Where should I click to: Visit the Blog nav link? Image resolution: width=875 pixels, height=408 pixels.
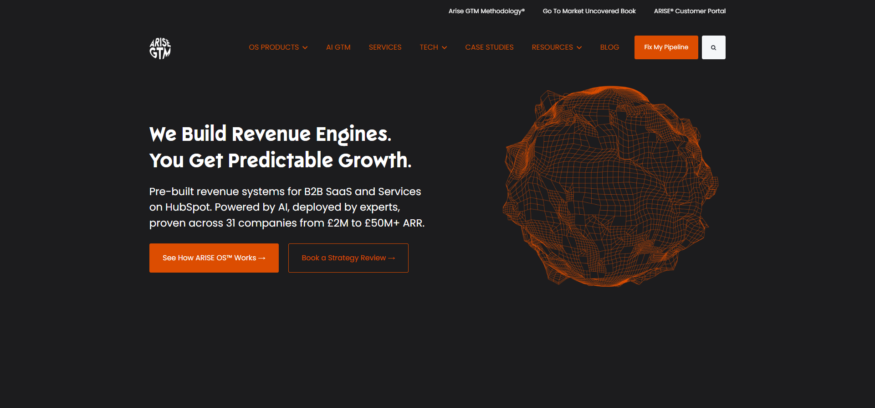click(x=609, y=47)
